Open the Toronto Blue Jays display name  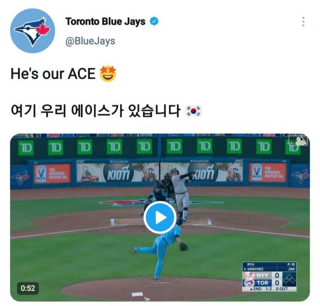(105, 22)
